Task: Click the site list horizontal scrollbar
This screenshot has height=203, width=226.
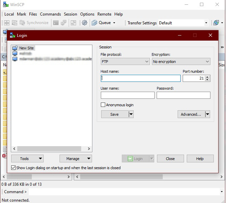Action: point(49,149)
